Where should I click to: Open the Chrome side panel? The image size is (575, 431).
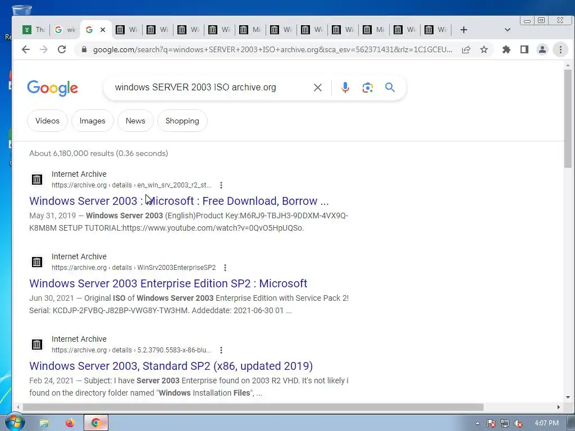coord(524,49)
